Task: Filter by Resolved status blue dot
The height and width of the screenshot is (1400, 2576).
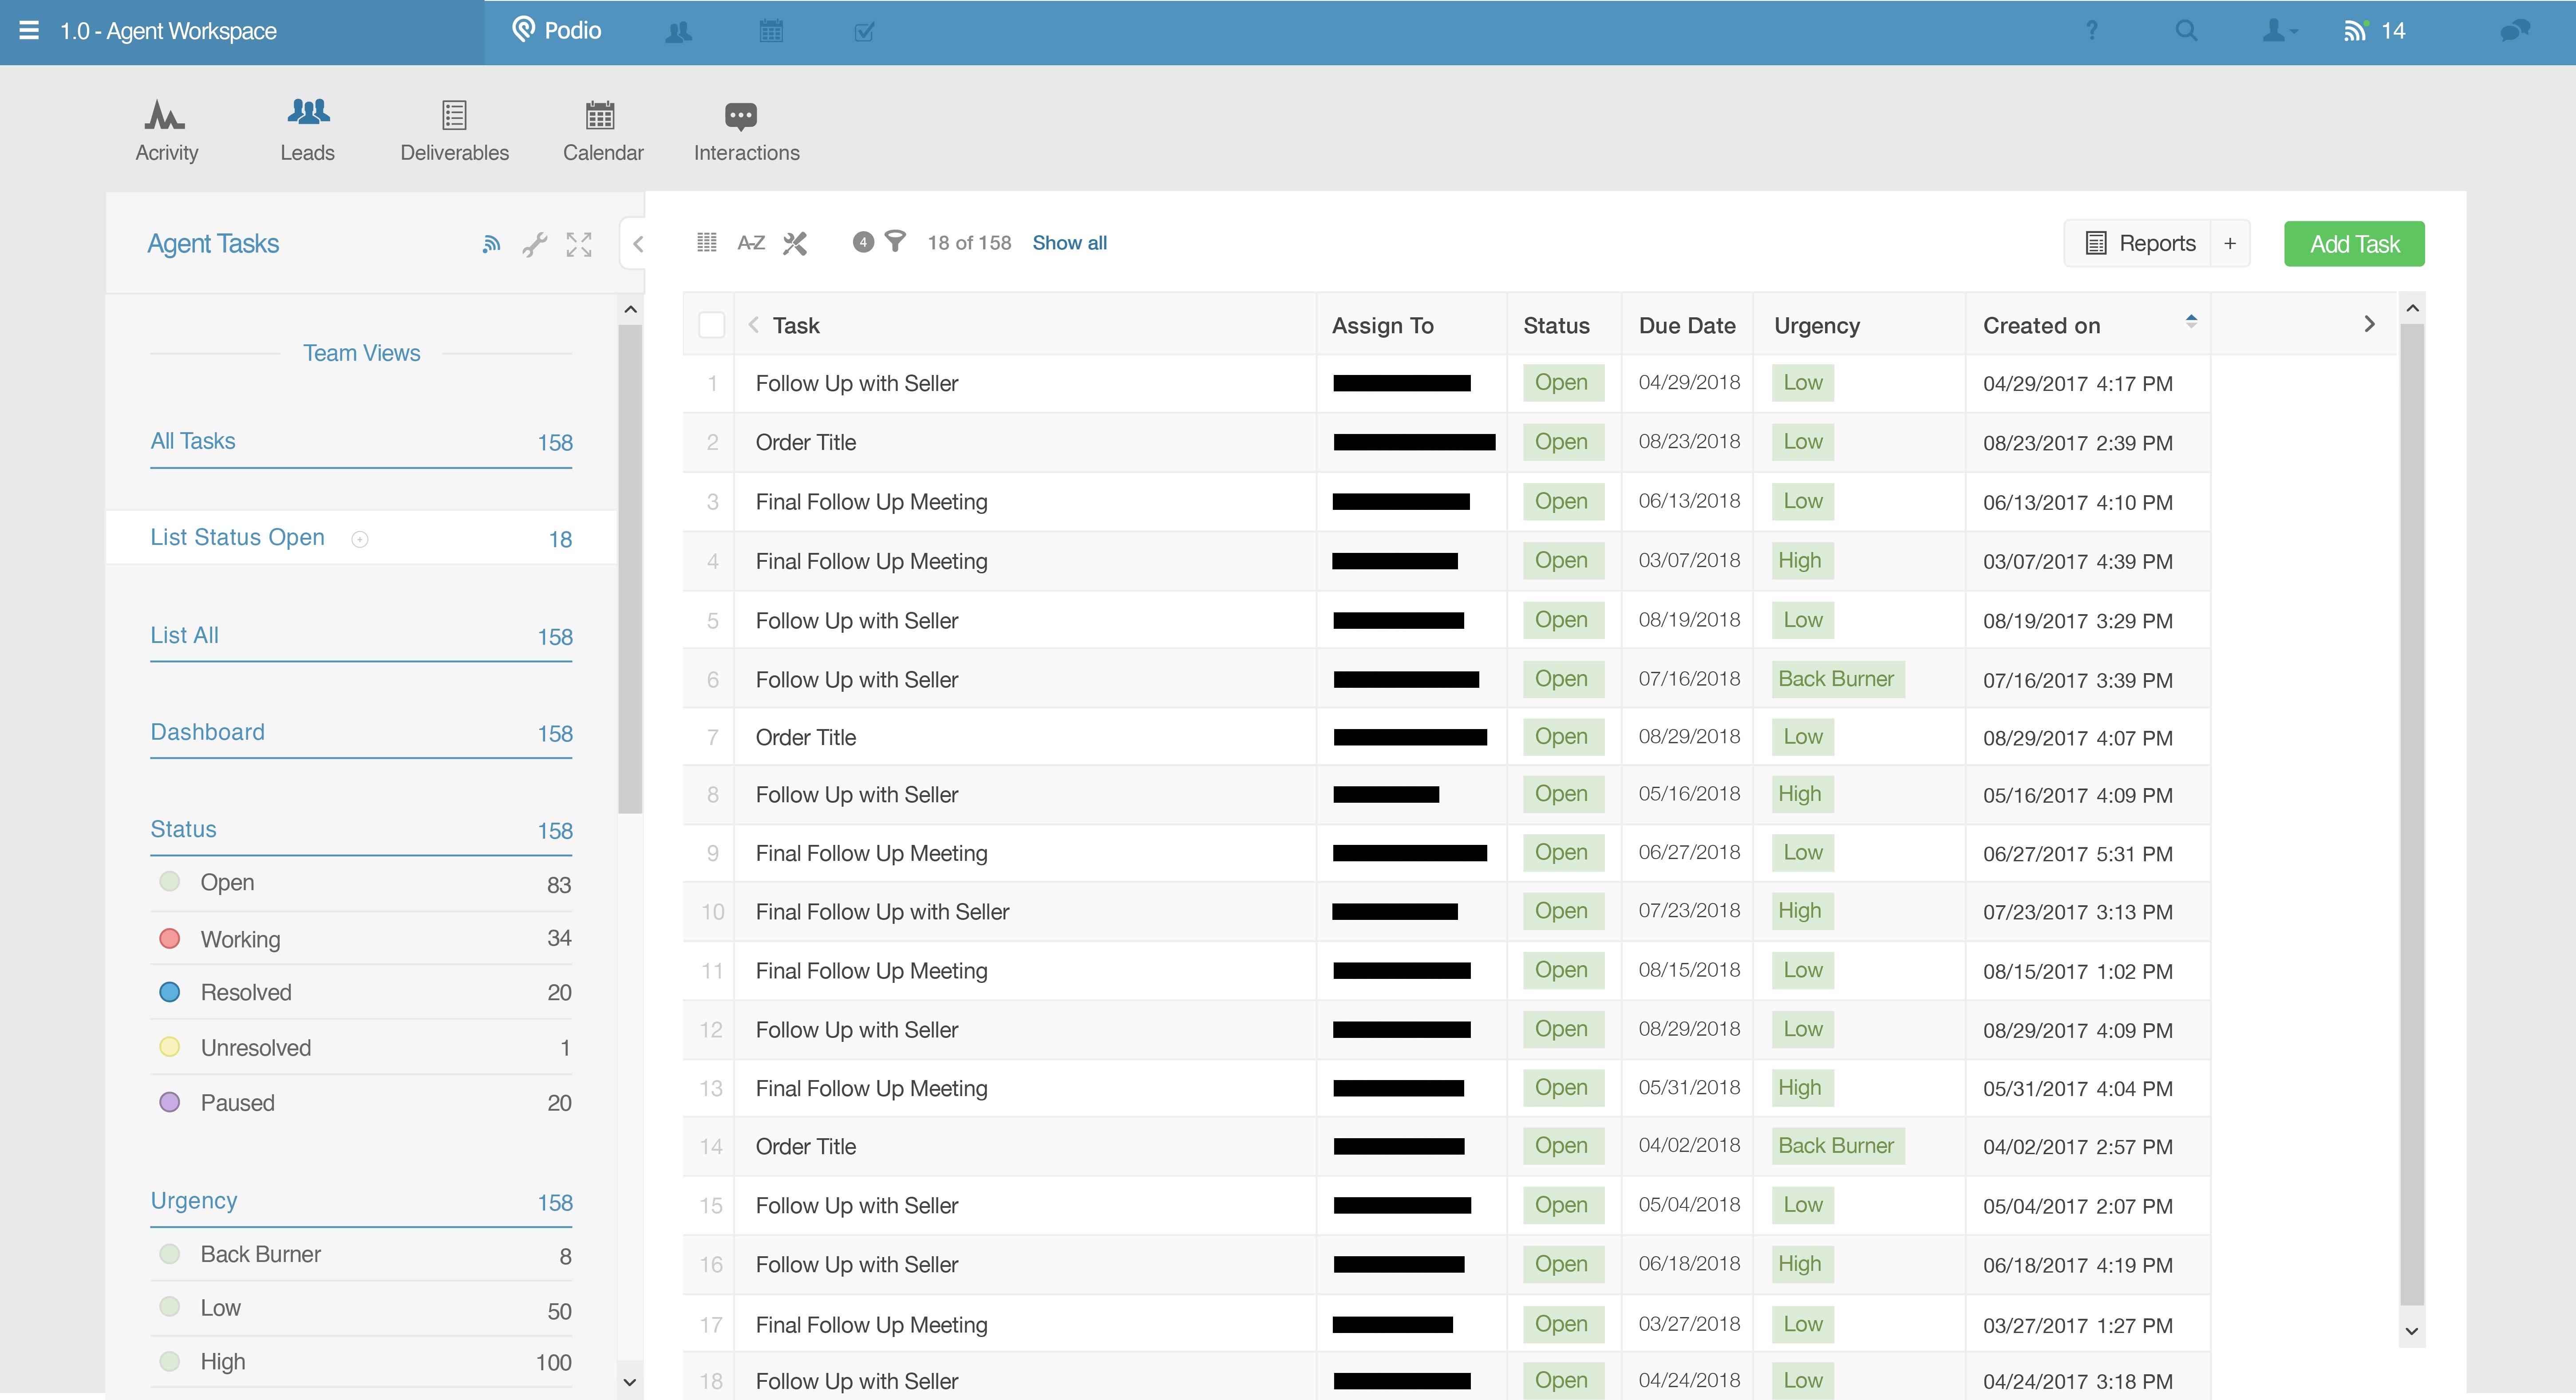Action: [x=170, y=992]
